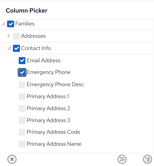Screen dimensions: 154x166
Task: Check the Addresses checkbox
Action: pos(16,36)
